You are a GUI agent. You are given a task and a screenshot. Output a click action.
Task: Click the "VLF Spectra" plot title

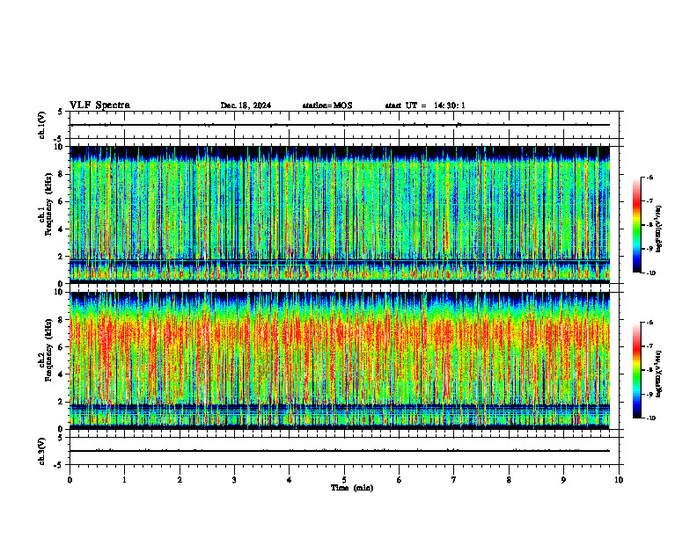point(99,105)
